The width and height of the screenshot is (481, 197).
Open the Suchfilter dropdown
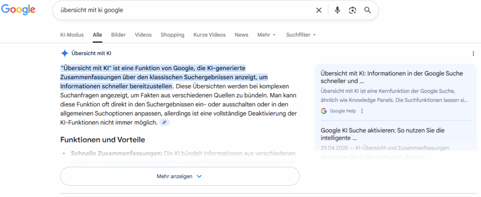[301, 35]
